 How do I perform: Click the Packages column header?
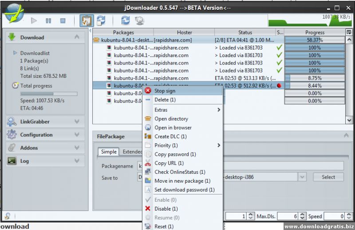(123, 32)
